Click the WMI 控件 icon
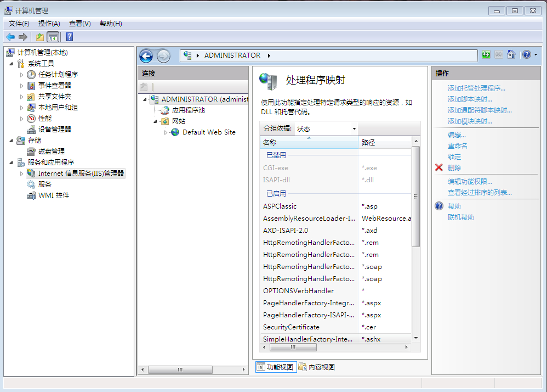 pyautogui.click(x=31, y=195)
